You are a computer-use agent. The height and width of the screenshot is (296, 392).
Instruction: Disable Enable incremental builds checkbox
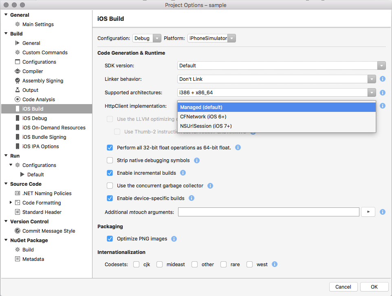click(x=110, y=173)
